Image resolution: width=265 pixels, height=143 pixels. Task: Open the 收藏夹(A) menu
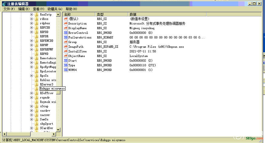pos(55,9)
